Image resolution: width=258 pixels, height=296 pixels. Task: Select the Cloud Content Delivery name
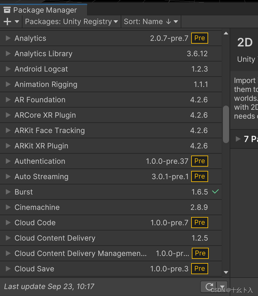55,238
